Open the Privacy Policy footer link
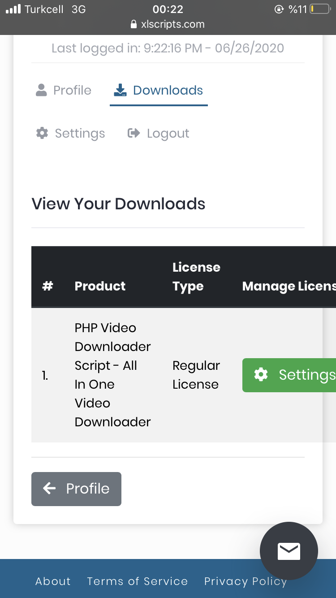 click(246, 581)
